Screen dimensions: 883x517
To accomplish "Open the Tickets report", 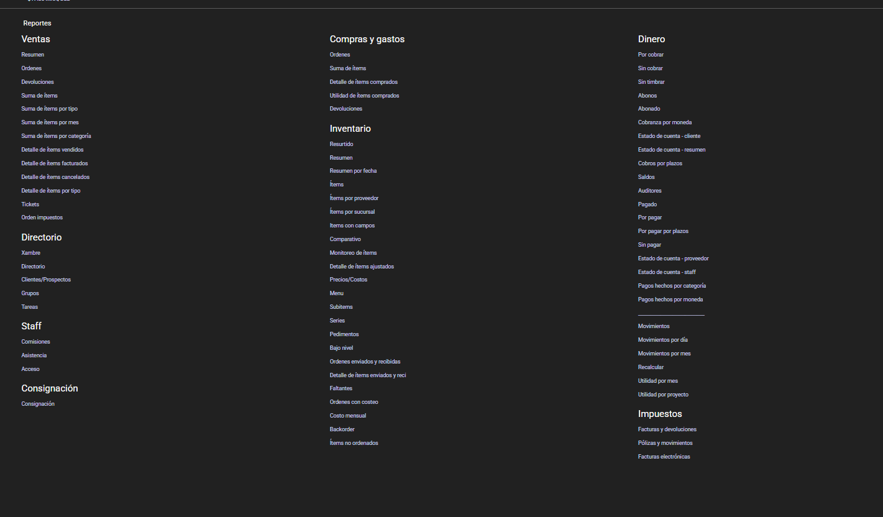I will click(x=30, y=204).
